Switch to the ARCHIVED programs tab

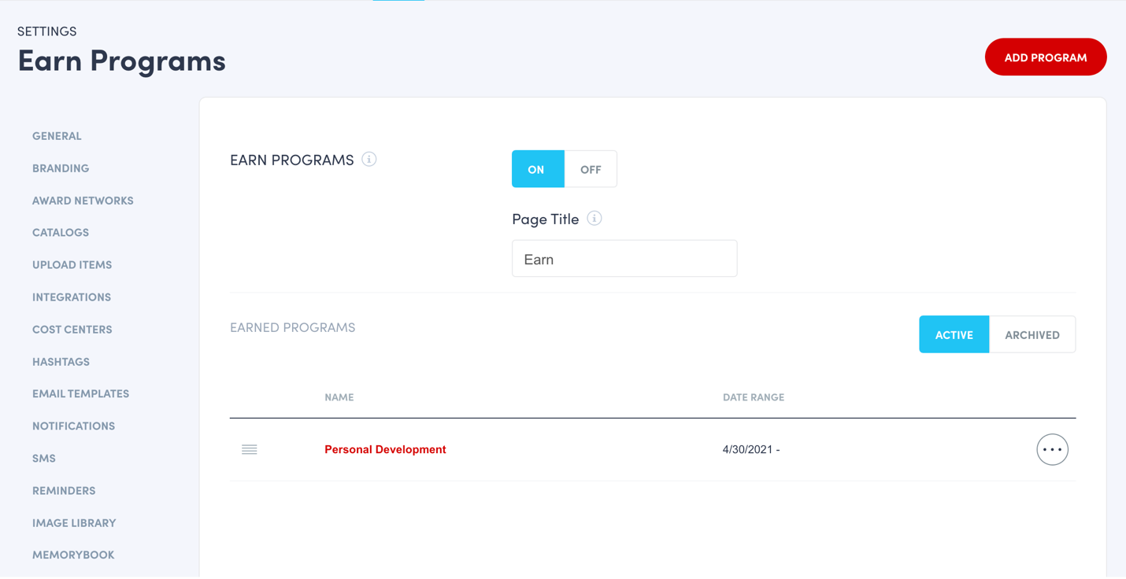[x=1032, y=334]
